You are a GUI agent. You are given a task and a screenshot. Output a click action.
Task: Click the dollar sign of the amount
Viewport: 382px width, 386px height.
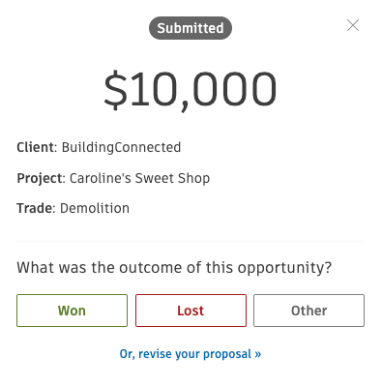click(x=116, y=90)
